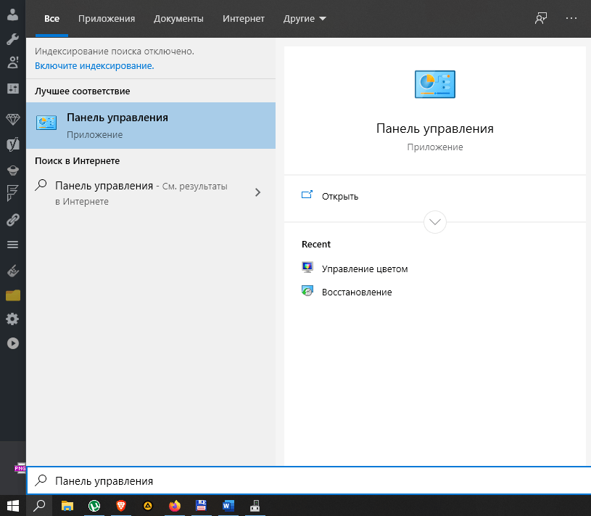The height and width of the screenshot is (516, 591).
Task: Open Brave browser from the taskbar
Action: click(120, 505)
